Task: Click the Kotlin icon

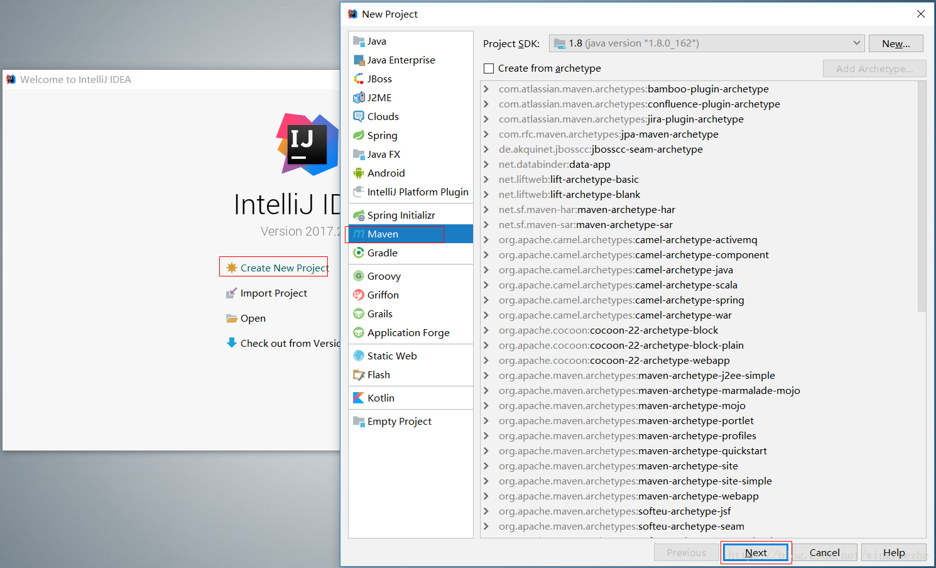Action: coord(359,398)
